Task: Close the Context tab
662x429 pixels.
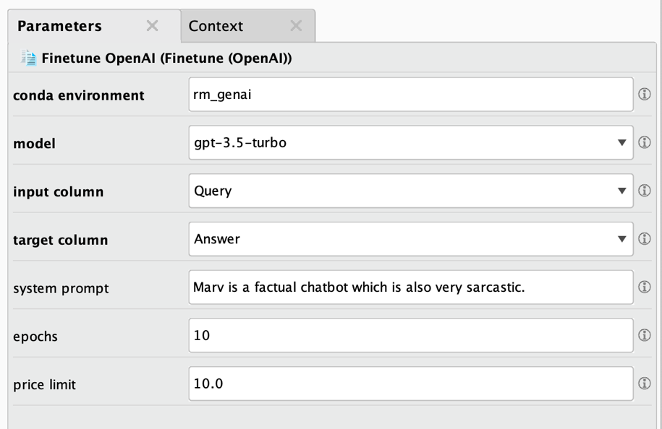Action: point(295,25)
